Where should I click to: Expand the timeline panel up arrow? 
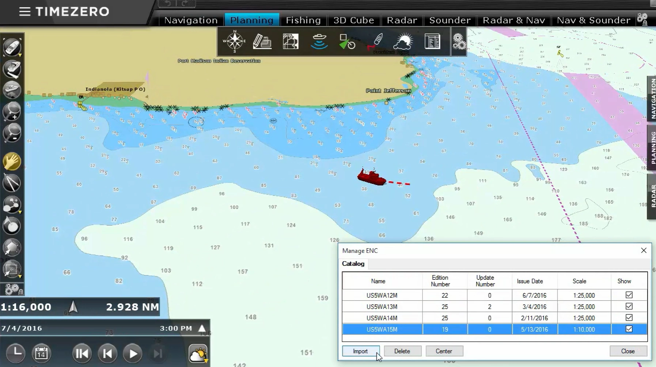click(x=202, y=328)
